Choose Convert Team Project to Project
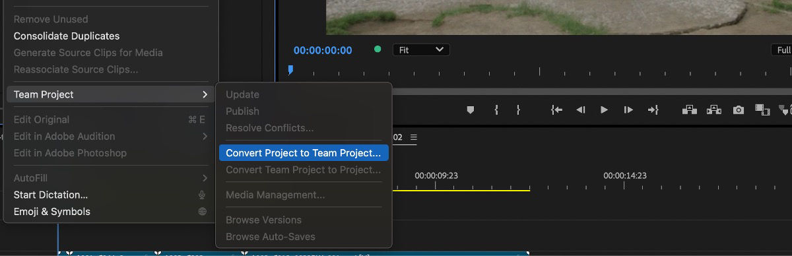 tap(304, 170)
